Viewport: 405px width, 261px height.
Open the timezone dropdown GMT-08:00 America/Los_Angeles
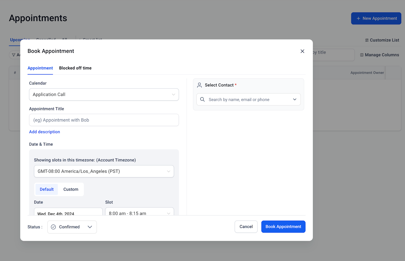[x=104, y=171]
